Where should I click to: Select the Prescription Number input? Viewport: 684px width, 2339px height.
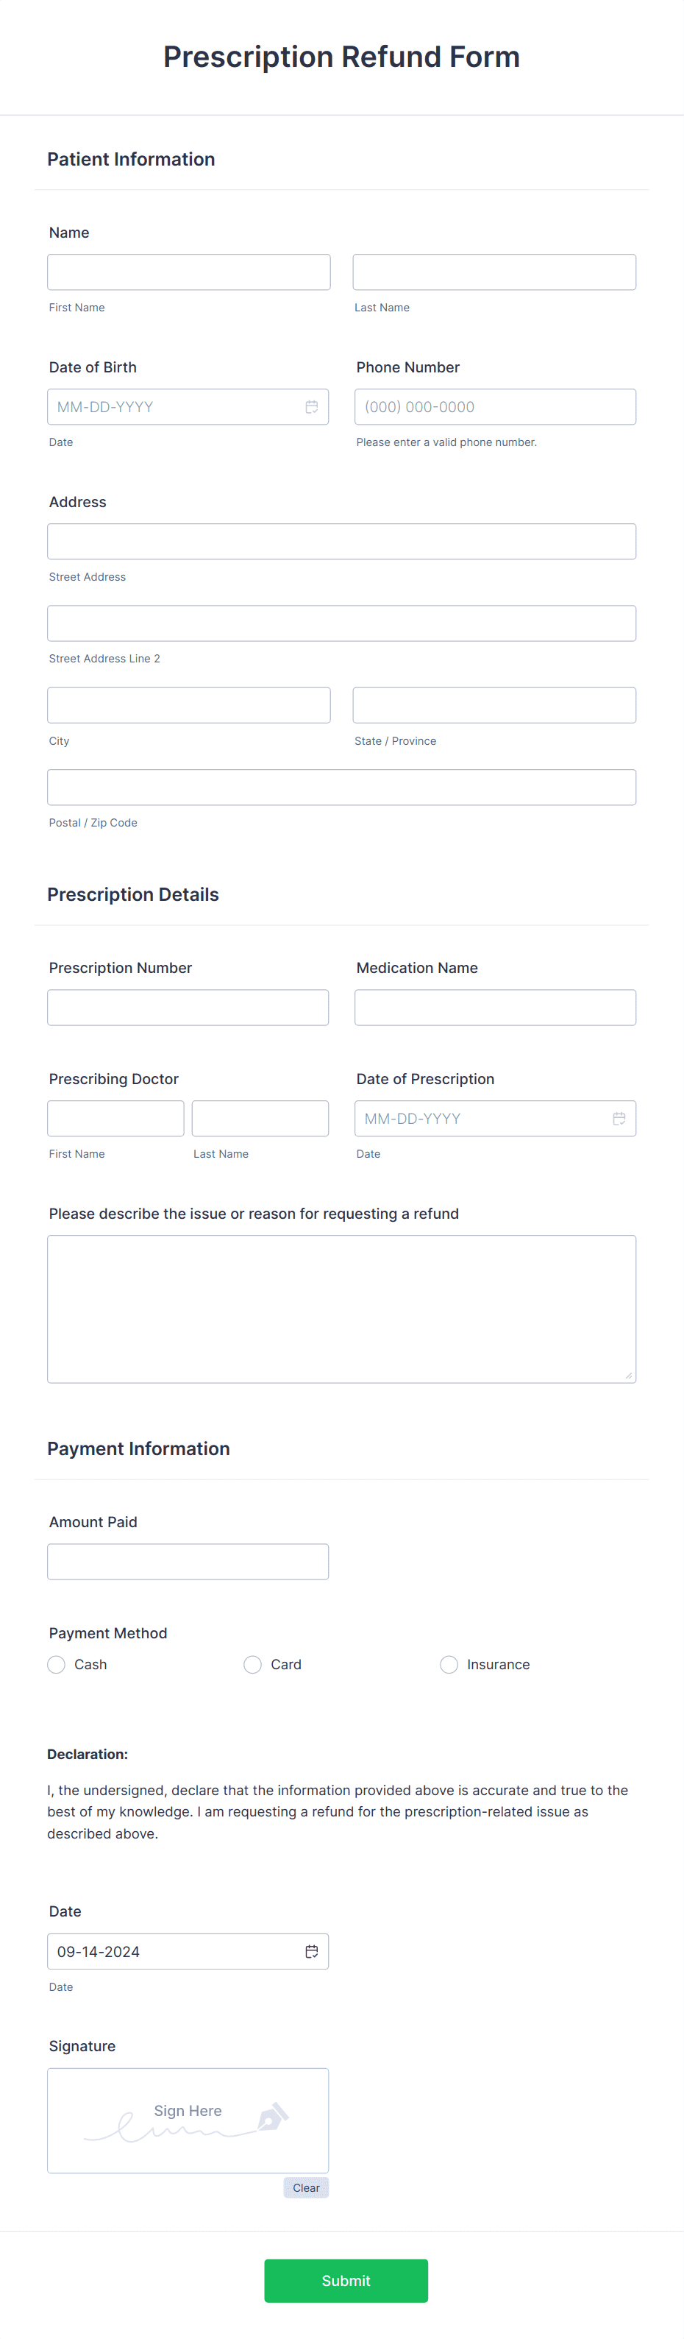[188, 1007]
